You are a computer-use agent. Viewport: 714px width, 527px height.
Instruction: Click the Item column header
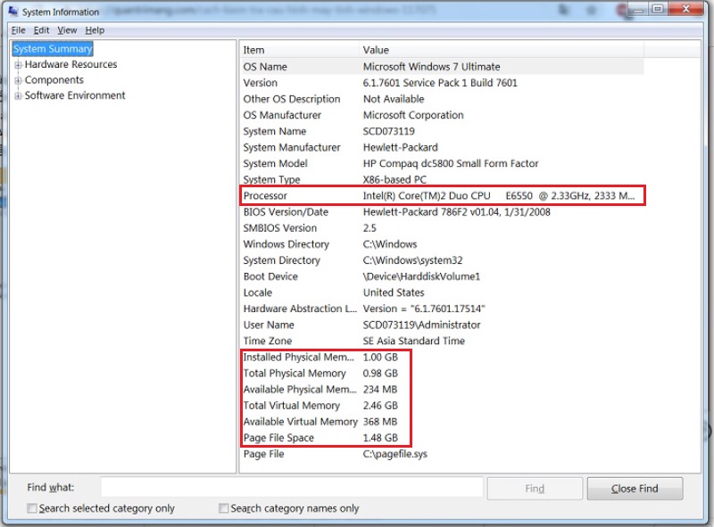(298, 50)
